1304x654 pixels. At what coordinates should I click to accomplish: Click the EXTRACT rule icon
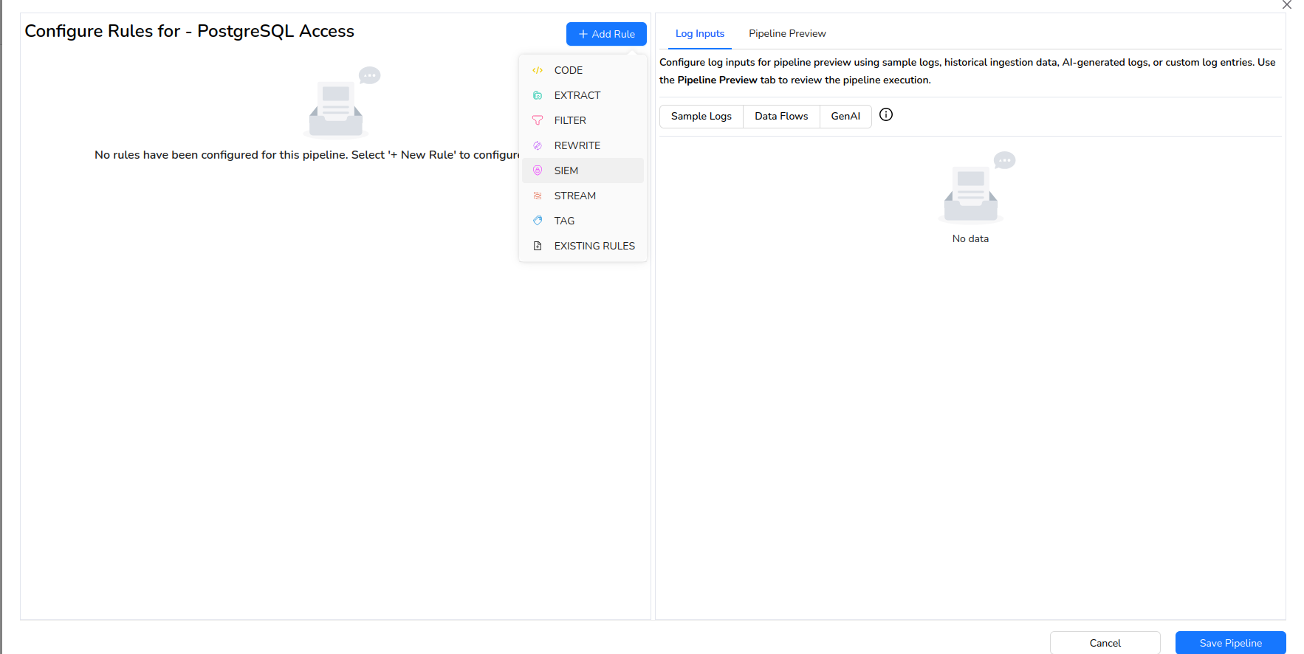point(538,95)
